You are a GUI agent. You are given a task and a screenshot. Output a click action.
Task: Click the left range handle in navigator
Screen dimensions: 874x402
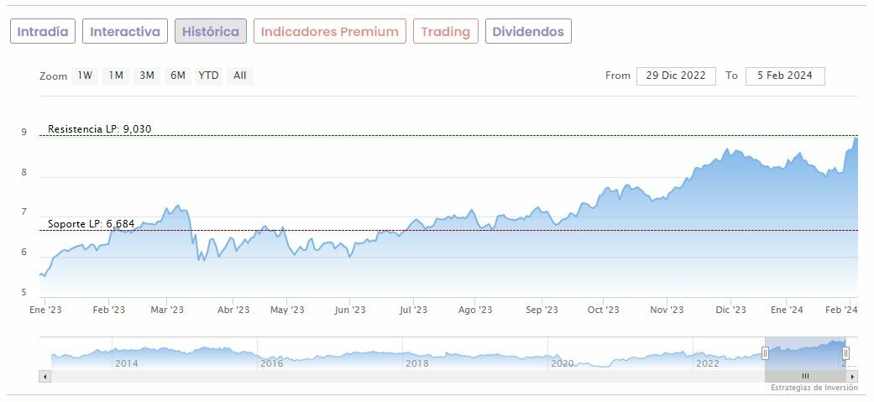pos(765,353)
